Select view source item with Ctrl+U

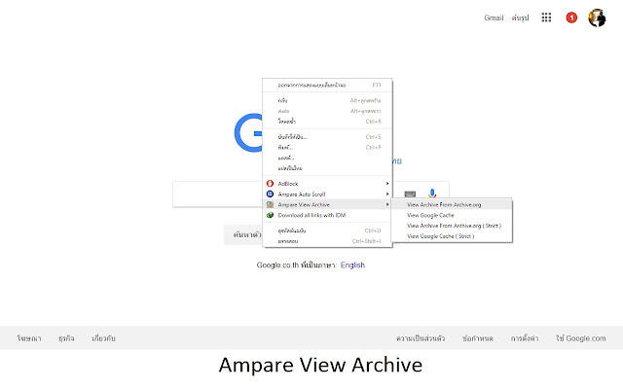[327, 230]
